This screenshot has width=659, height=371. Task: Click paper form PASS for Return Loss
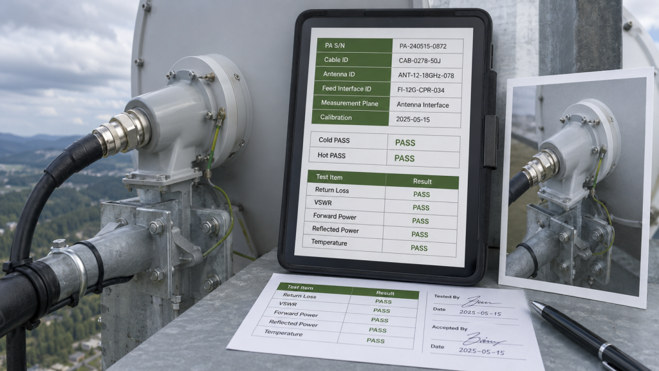point(384,301)
